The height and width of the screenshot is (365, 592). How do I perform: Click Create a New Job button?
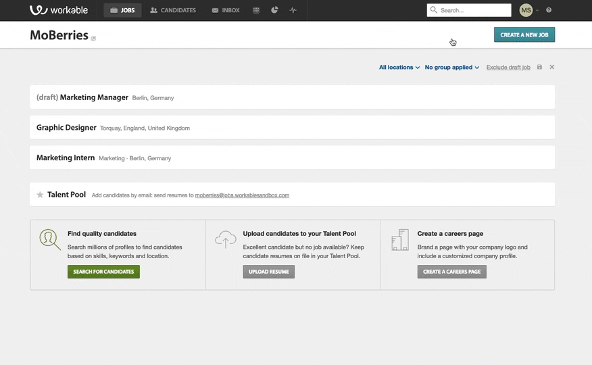tap(524, 34)
